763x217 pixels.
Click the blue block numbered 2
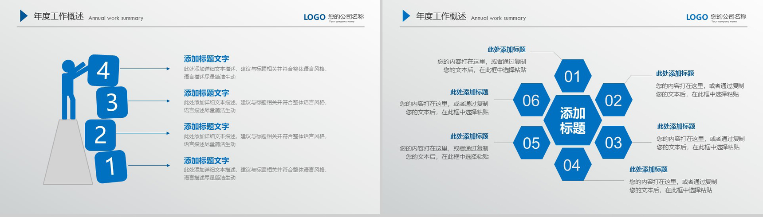point(100,135)
